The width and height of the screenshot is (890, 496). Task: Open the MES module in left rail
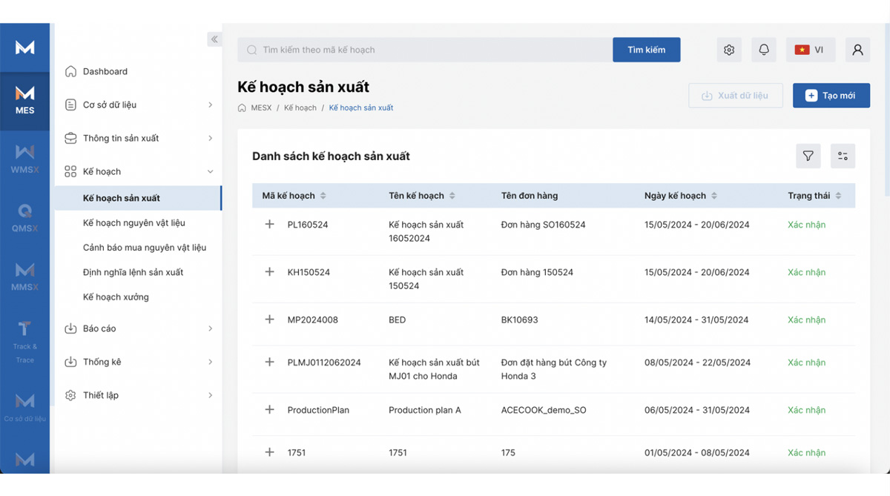(24, 101)
